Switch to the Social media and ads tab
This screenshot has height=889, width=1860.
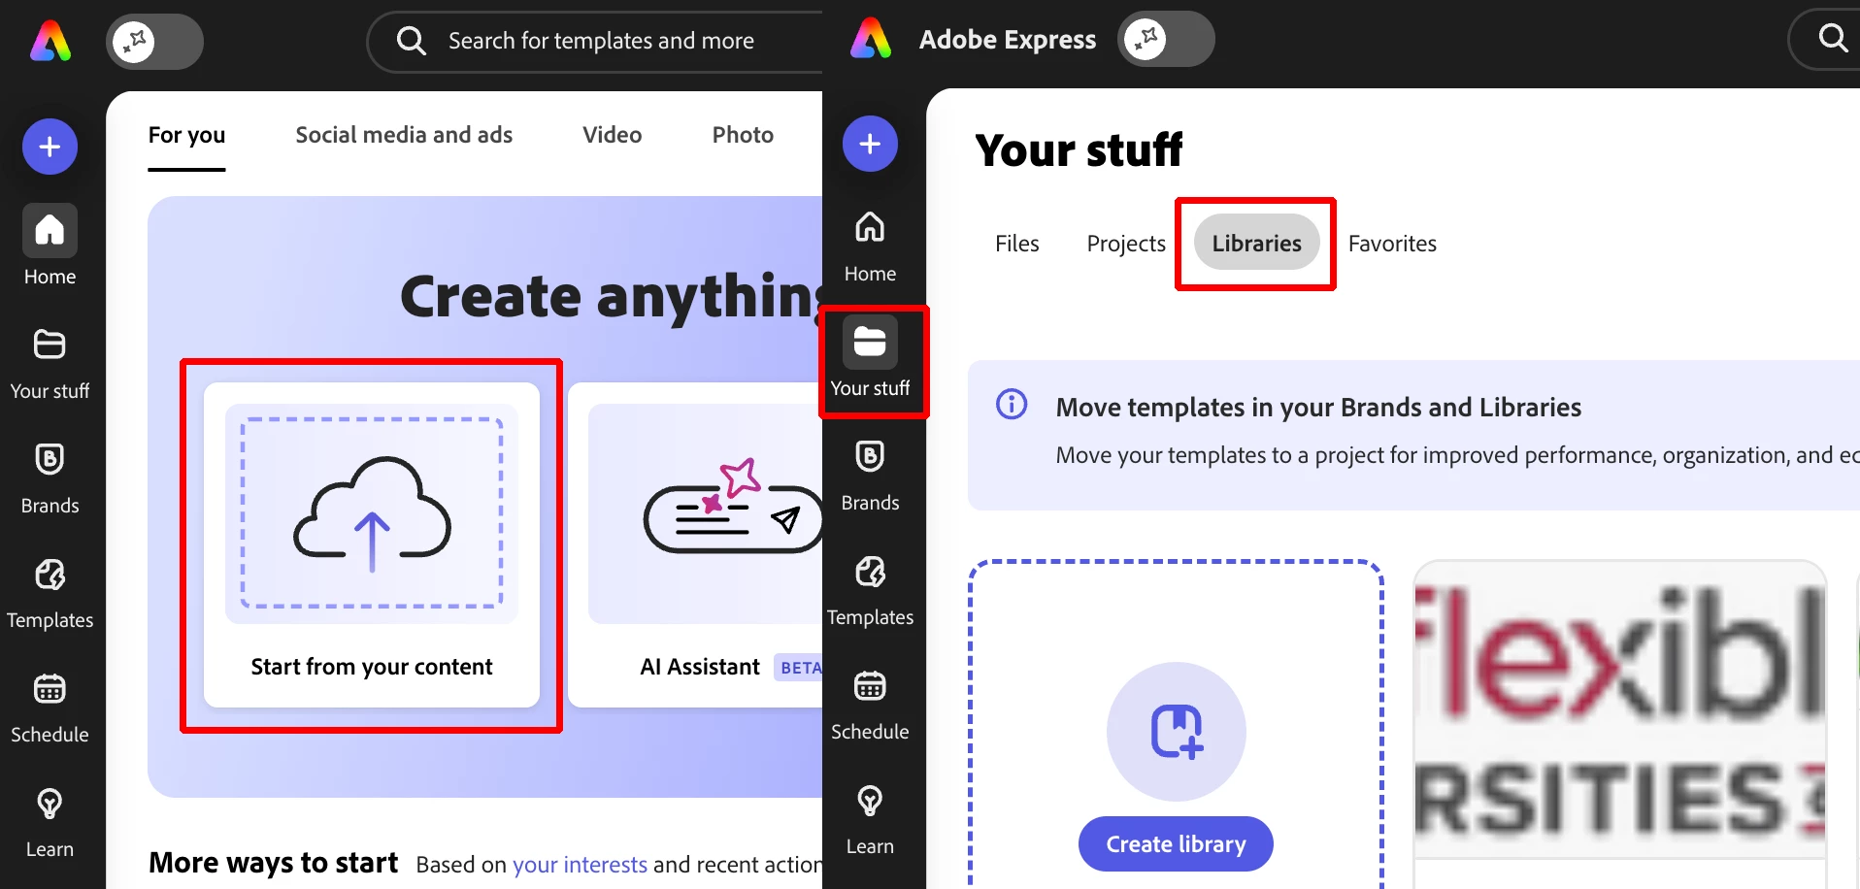[x=404, y=135]
